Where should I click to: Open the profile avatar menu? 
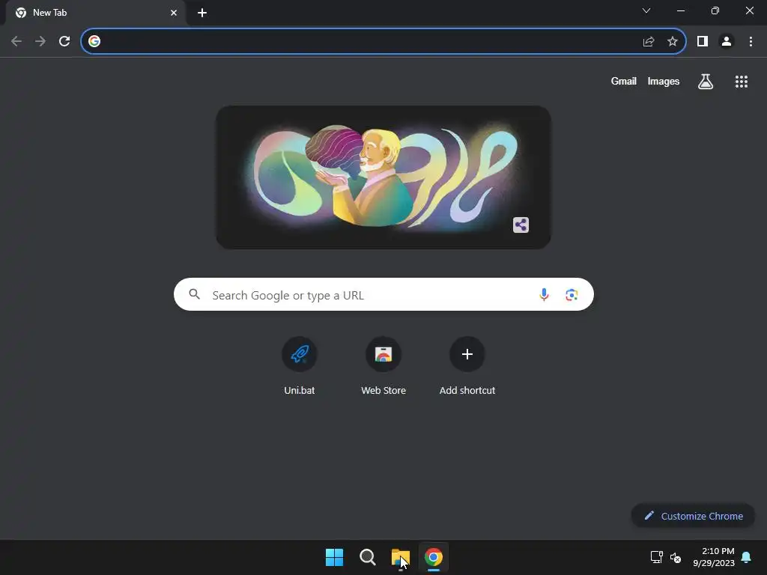[727, 41]
